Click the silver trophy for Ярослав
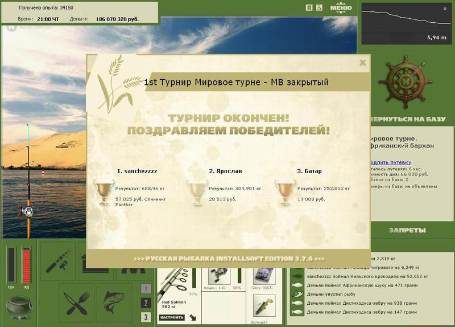 click(197, 193)
